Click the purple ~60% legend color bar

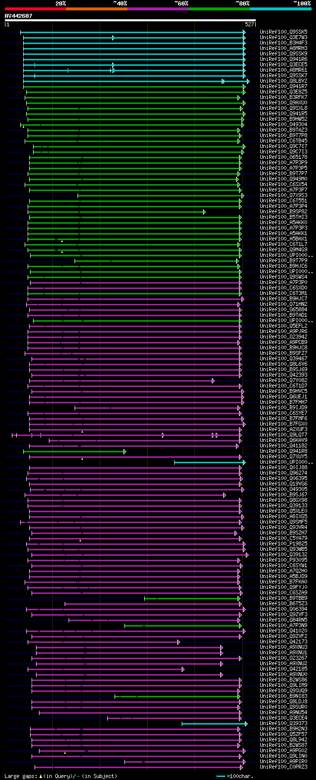(158, 9)
